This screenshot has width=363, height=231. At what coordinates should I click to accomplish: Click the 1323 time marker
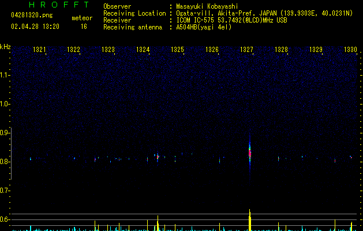[108, 50]
